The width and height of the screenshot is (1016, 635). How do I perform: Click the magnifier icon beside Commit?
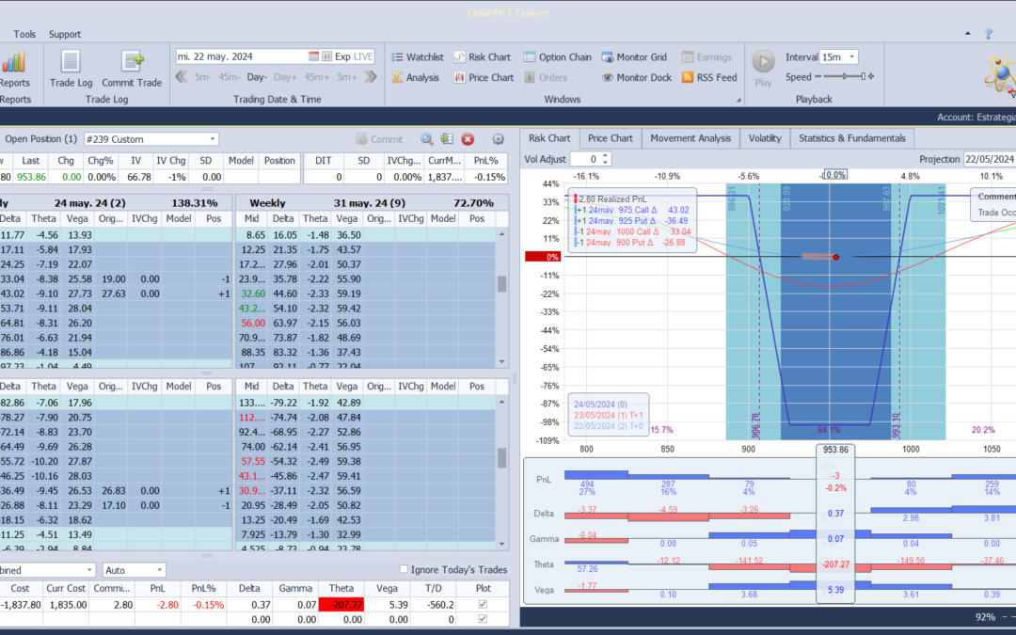click(427, 139)
